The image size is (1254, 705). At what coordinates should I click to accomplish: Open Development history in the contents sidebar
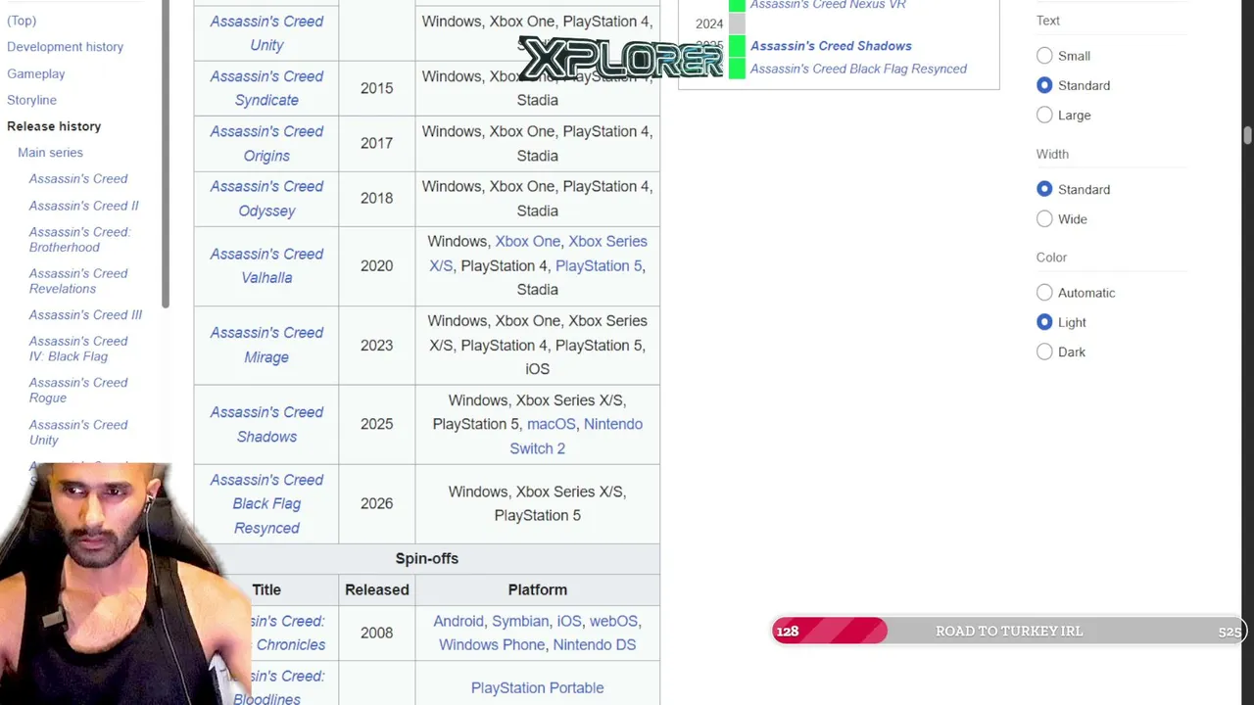tap(65, 47)
